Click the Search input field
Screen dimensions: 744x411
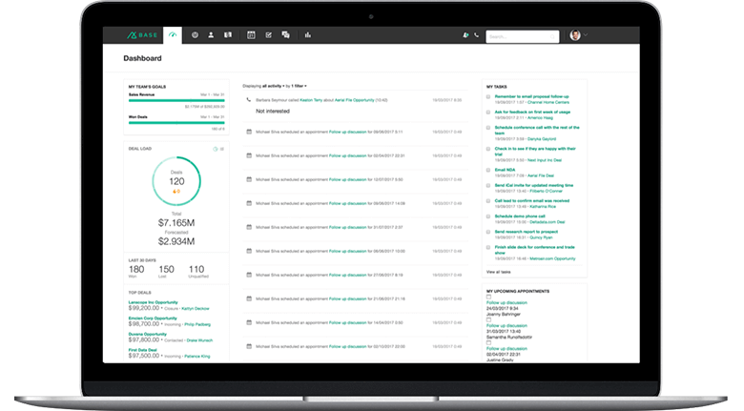tap(523, 36)
